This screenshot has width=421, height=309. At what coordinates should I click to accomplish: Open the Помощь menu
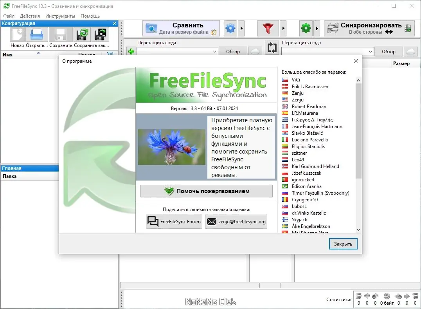pyautogui.click(x=90, y=16)
